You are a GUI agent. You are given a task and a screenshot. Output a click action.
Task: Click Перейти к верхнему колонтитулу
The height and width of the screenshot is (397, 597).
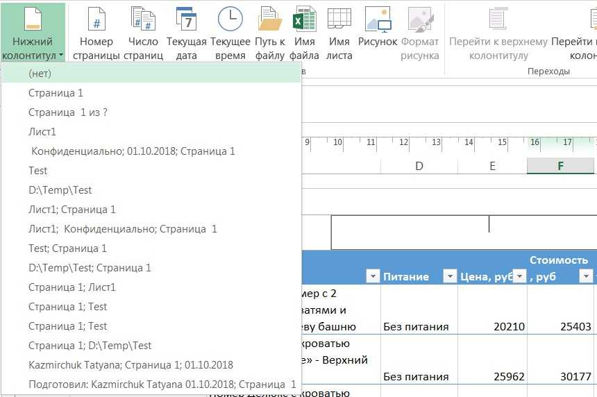point(498,33)
